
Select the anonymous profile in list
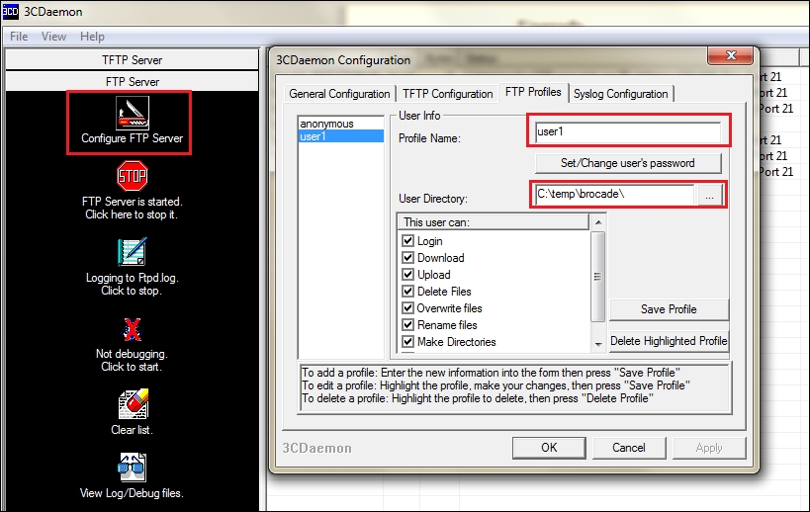(340, 124)
